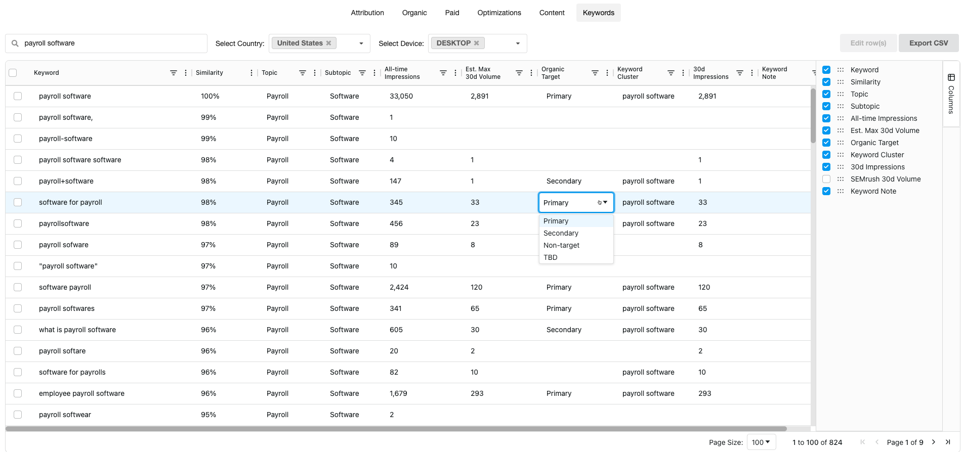Viewport: 963px width, 452px height.
Task: Open filter for the Topic column
Action: [302, 73]
